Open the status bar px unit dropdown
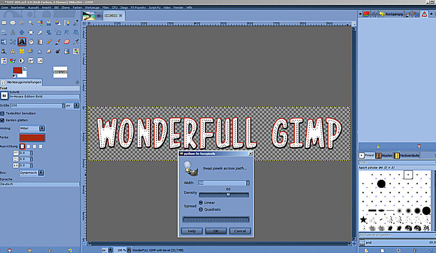 tap(107, 250)
